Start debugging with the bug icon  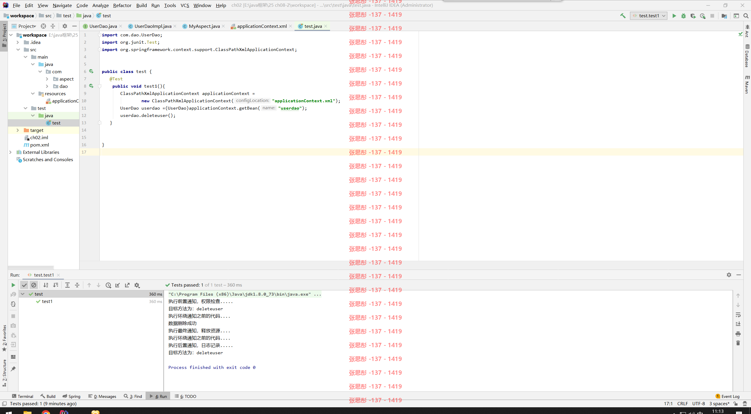click(684, 16)
